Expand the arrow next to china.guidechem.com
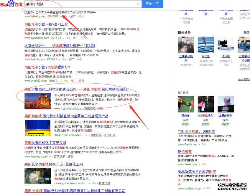The image size is (250, 193). tap(90, 184)
